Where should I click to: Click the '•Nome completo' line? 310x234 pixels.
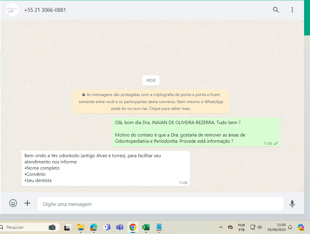point(42,168)
